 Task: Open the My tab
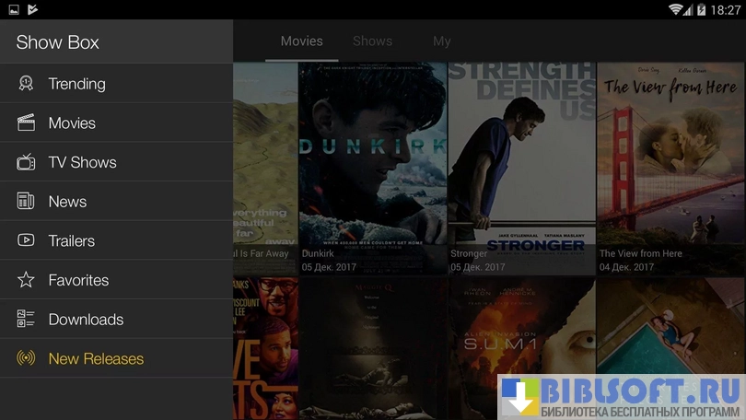pyautogui.click(x=442, y=41)
